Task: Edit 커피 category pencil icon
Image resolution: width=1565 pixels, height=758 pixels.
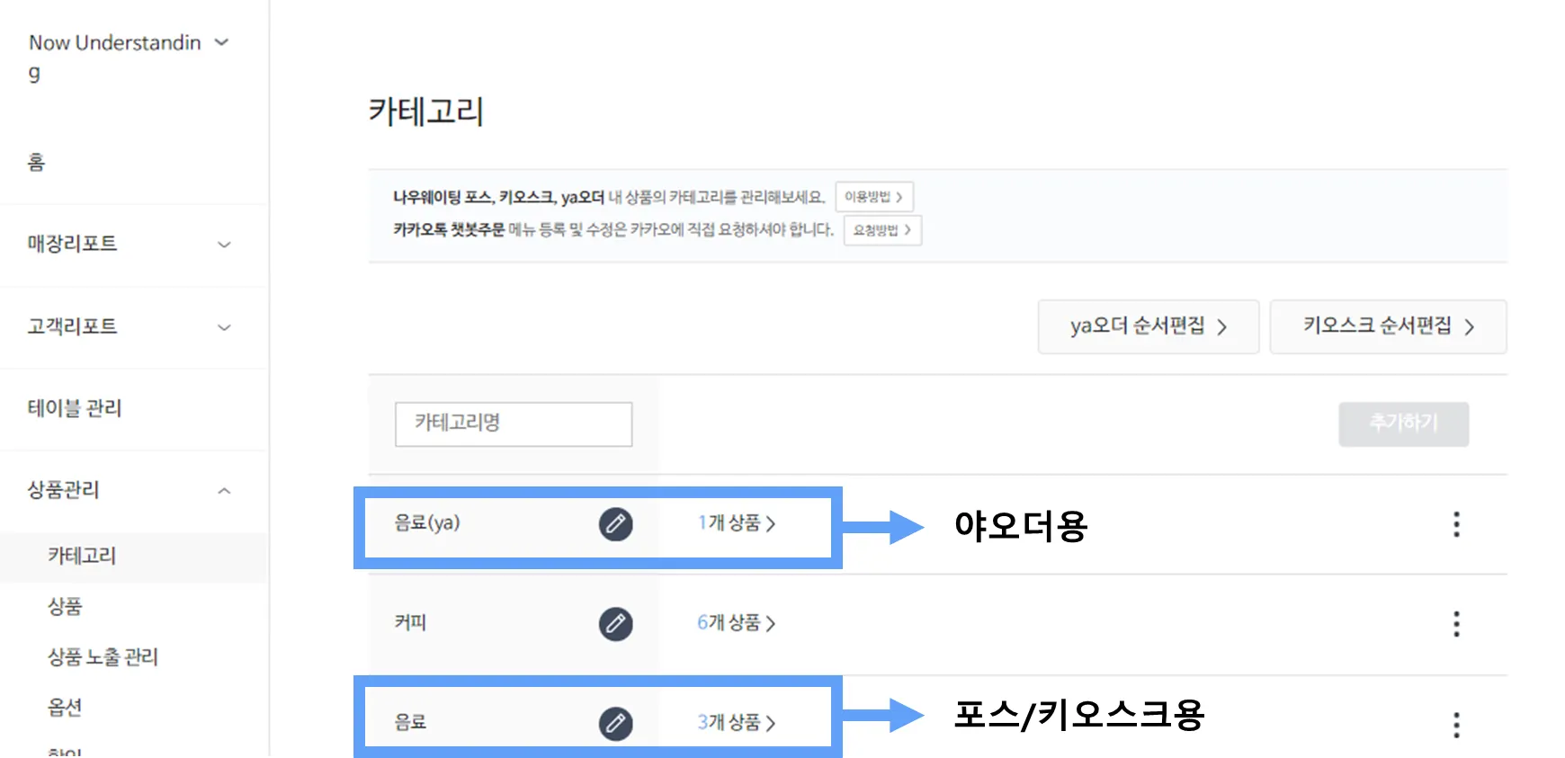Action: click(x=615, y=623)
